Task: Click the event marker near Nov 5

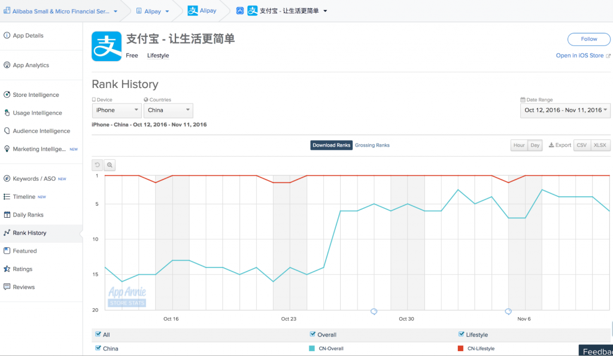Action: (x=508, y=312)
